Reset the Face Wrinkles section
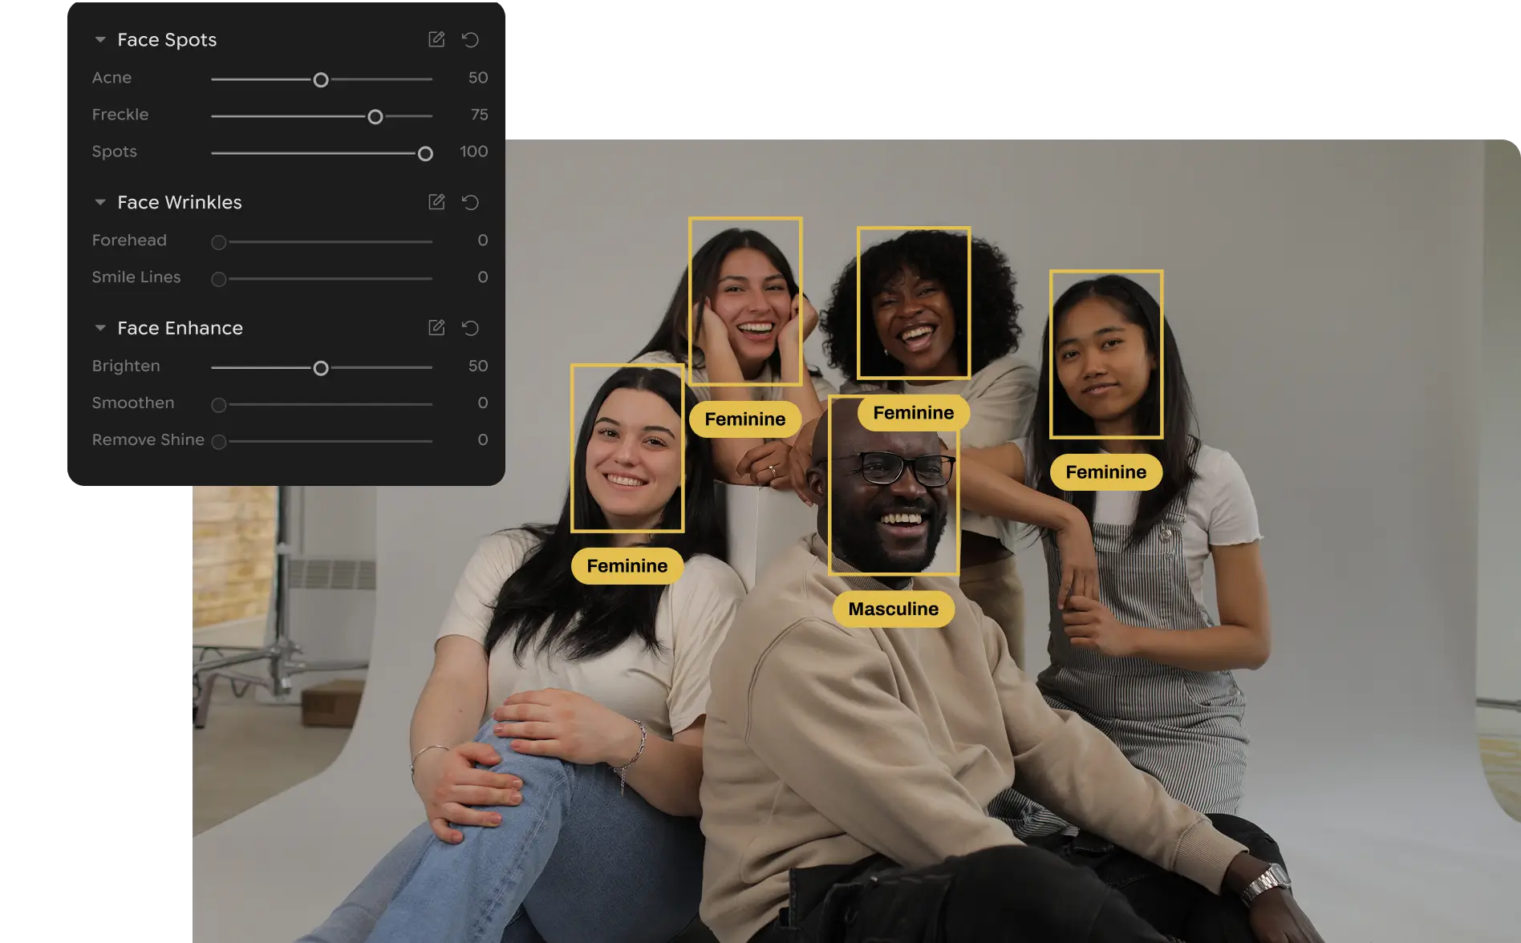Image resolution: width=1521 pixels, height=943 pixels. click(x=471, y=202)
